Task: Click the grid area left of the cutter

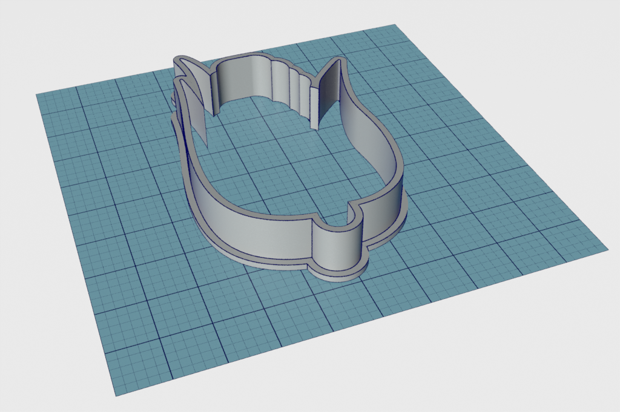Action: (x=109, y=181)
